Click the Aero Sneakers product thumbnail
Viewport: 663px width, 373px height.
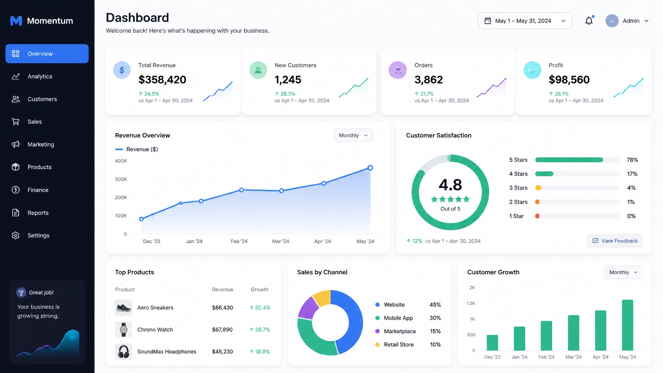click(124, 308)
